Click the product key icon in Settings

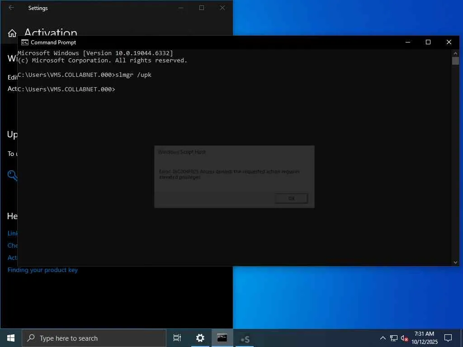click(x=12, y=175)
